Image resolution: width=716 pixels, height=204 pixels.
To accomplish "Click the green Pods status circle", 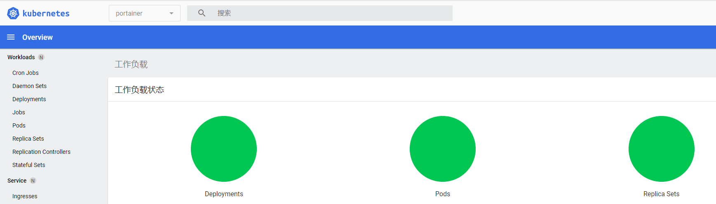I will click(x=443, y=149).
